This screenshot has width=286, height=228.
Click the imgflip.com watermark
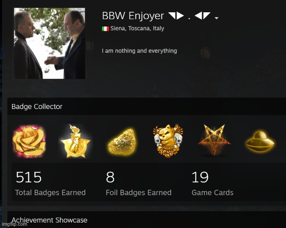pos(14,224)
